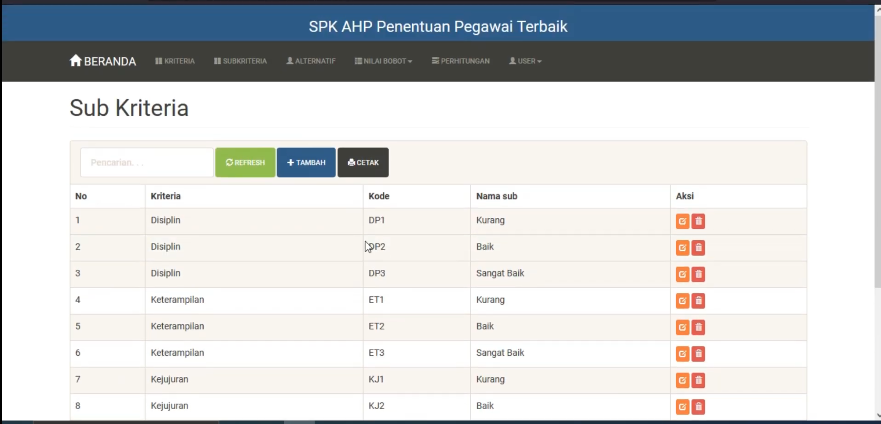881x424 pixels.
Task: Edit the row with code ET1
Action: 682,301
